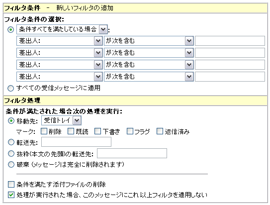Click the first condition value text field
Screen dimensions: 270x205
pyautogui.click(x=230, y=41)
